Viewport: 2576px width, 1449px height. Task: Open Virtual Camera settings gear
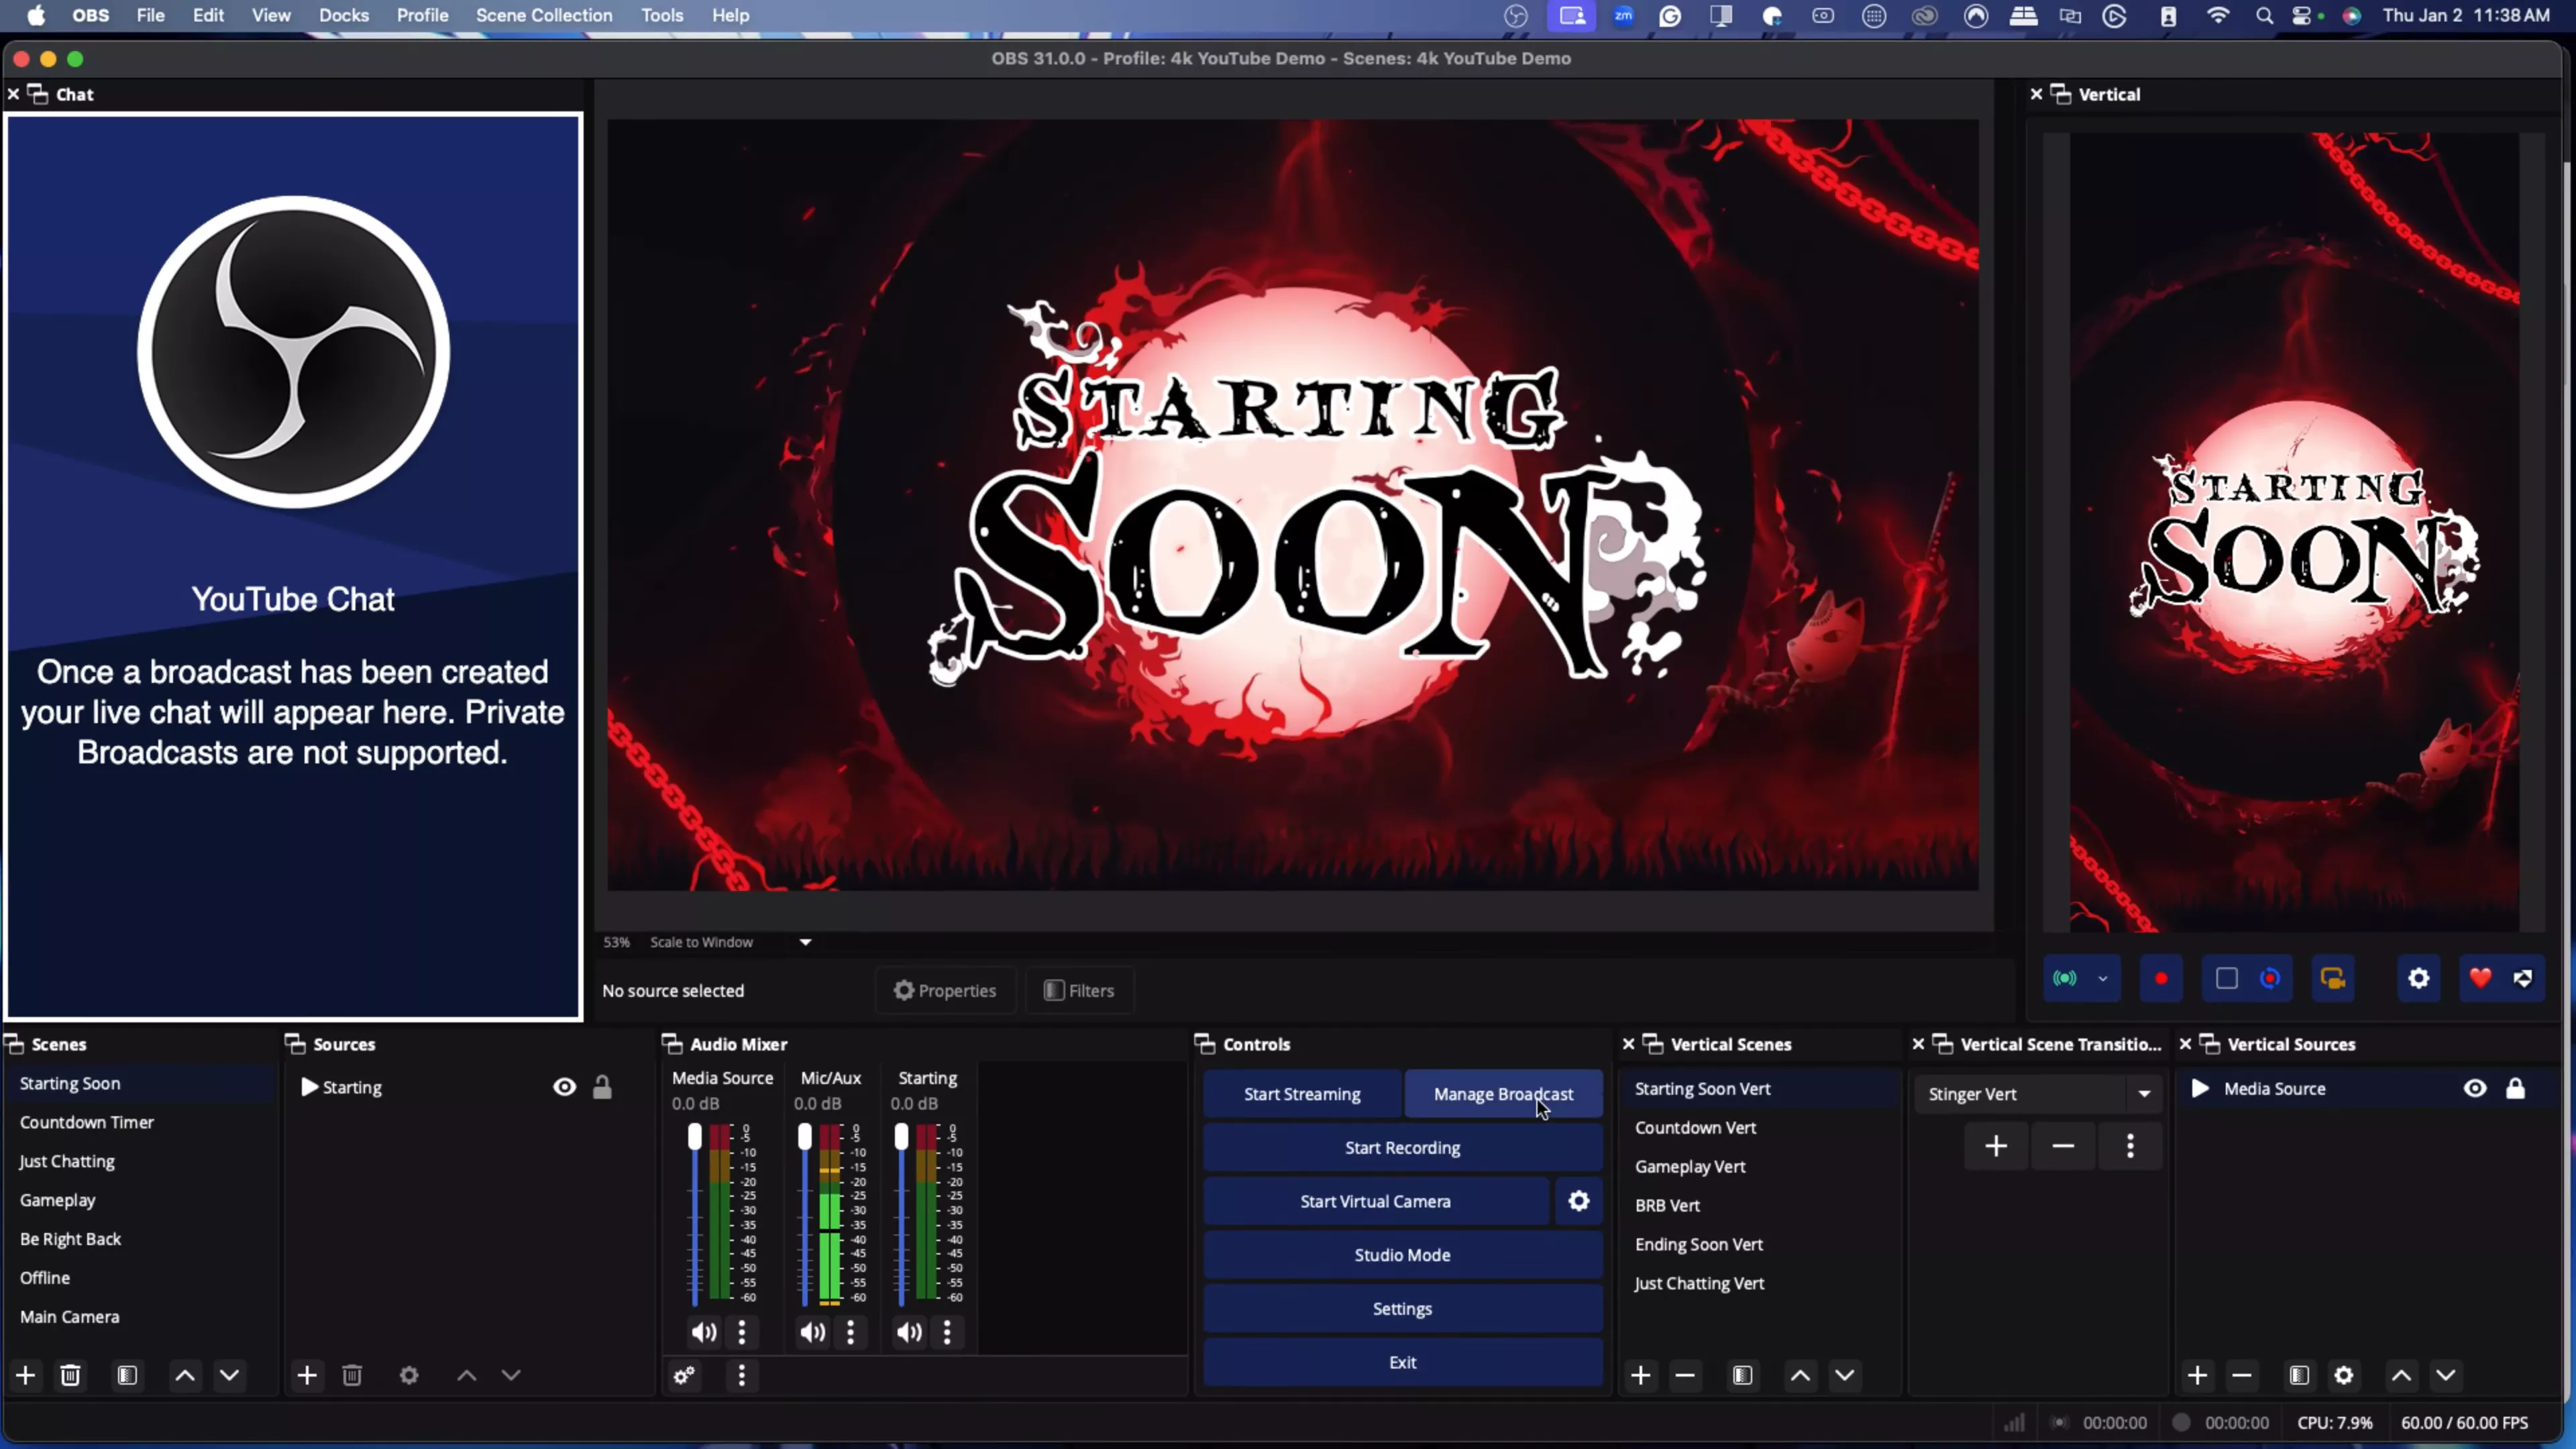1578,1201
